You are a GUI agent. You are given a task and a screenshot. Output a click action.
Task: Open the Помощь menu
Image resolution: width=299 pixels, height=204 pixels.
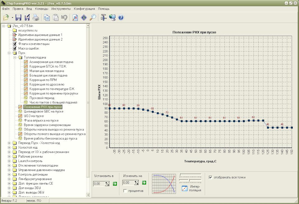pyautogui.click(x=104, y=9)
